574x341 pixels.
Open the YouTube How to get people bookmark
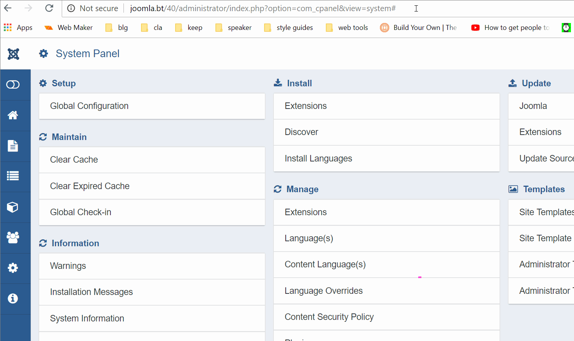pos(510,28)
